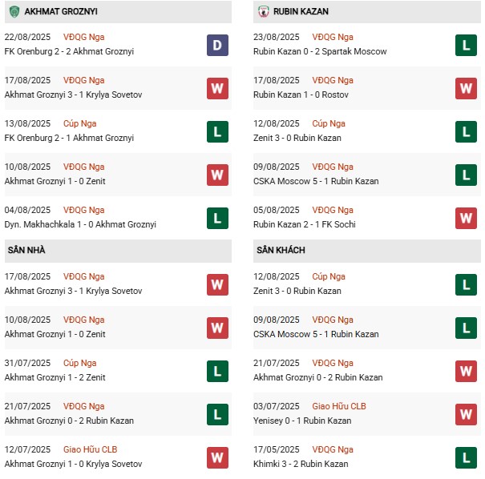The image size is (485, 479).
Task: Click W badge for Yenisey 0-1 Rubin Kazan
Action: [466, 413]
